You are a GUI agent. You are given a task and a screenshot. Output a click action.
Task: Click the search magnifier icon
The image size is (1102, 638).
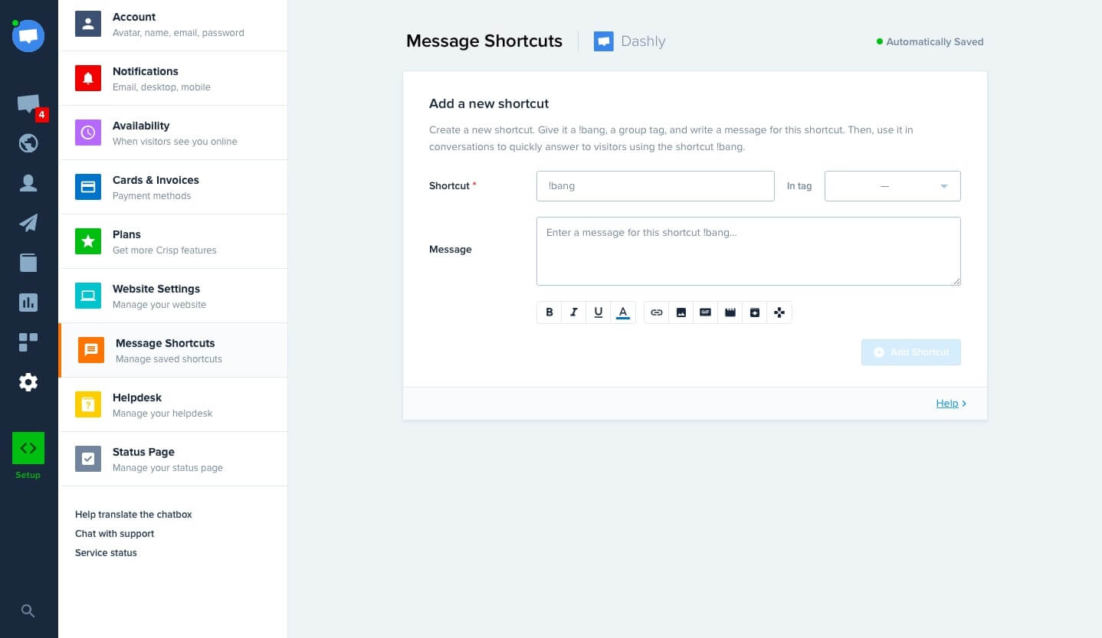click(28, 610)
